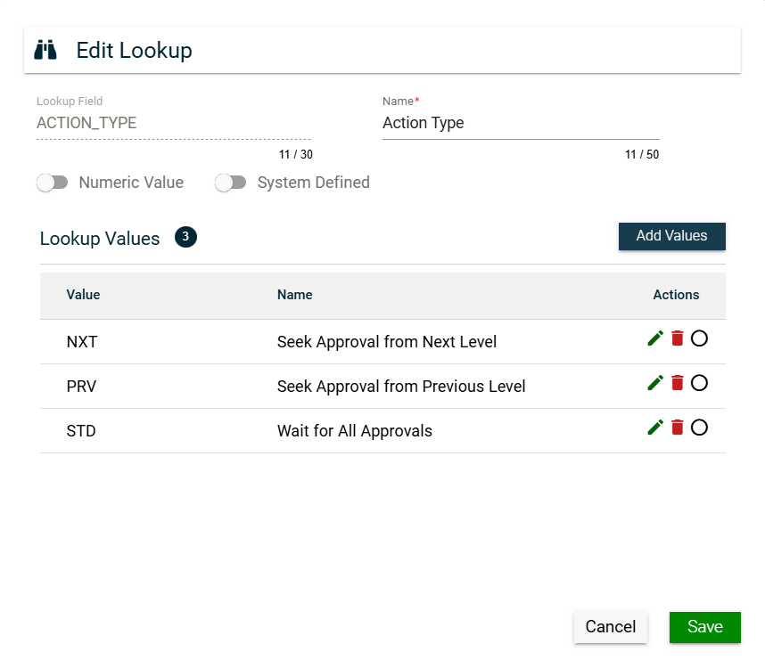765x660 pixels.
Task: Select the circle radio for NXT row
Action: coord(700,338)
